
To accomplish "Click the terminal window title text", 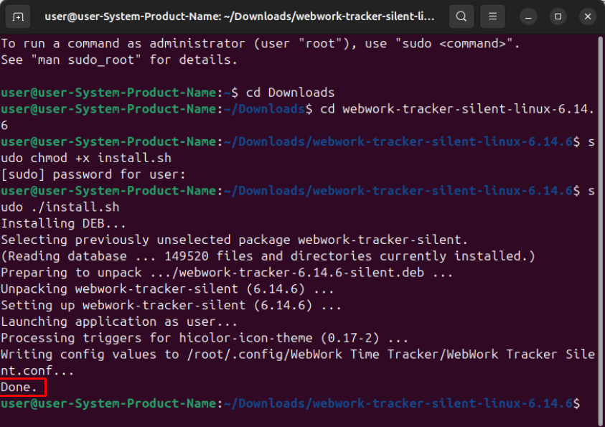I will [x=239, y=17].
